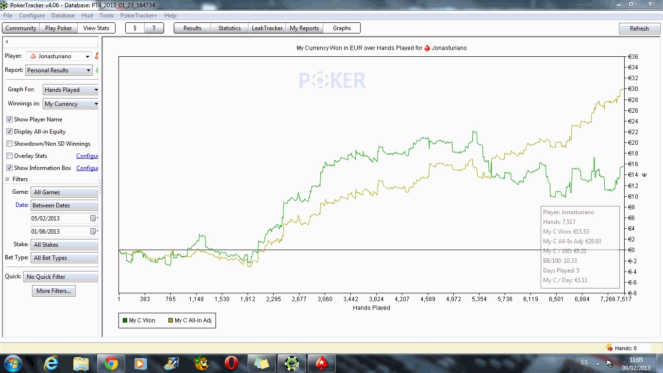Switch to Google Chrome in the taskbar
The width and height of the screenshot is (663, 373).
tap(111, 363)
